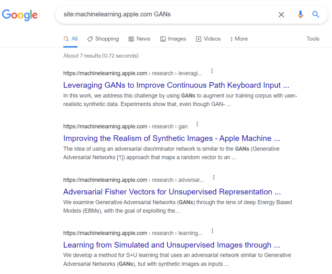The width and height of the screenshot is (332, 274).
Task: Open Learning from Simulated and Unsupervised Images link
Action: tap(172, 245)
